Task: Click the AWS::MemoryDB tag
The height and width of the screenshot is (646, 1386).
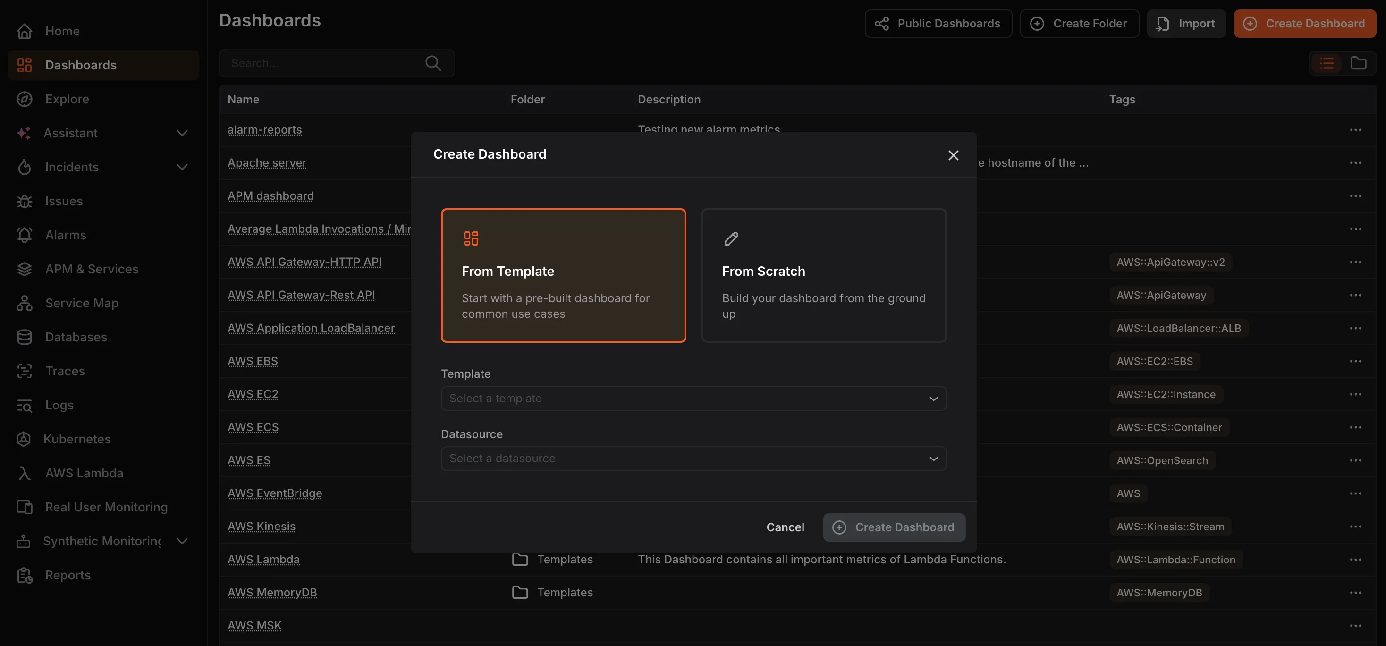Action: tap(1159, 592)
